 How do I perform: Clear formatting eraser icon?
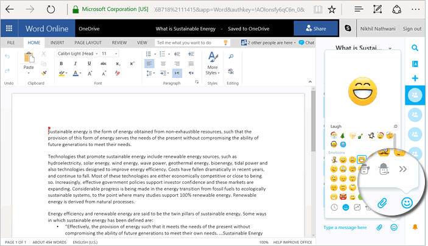(118, 73)
